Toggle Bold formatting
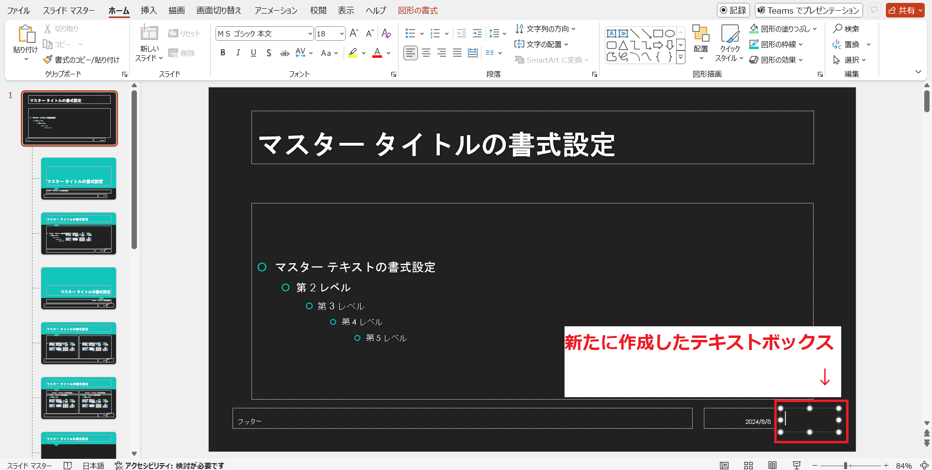 coord(223,53)
